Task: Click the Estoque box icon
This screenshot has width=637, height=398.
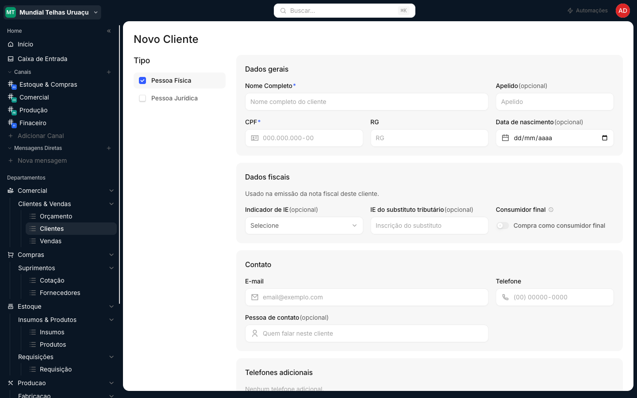Action: pos(11,306)
